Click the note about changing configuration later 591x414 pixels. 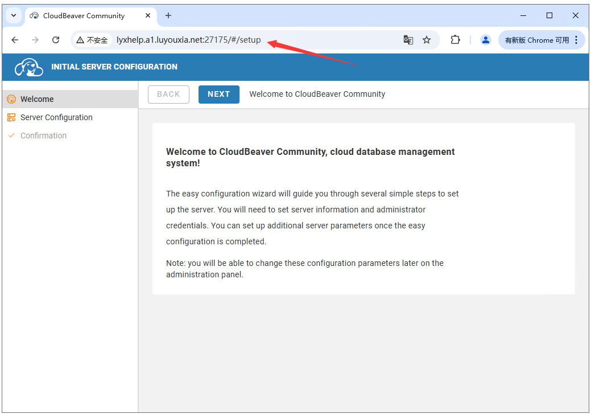click(304, 269)
